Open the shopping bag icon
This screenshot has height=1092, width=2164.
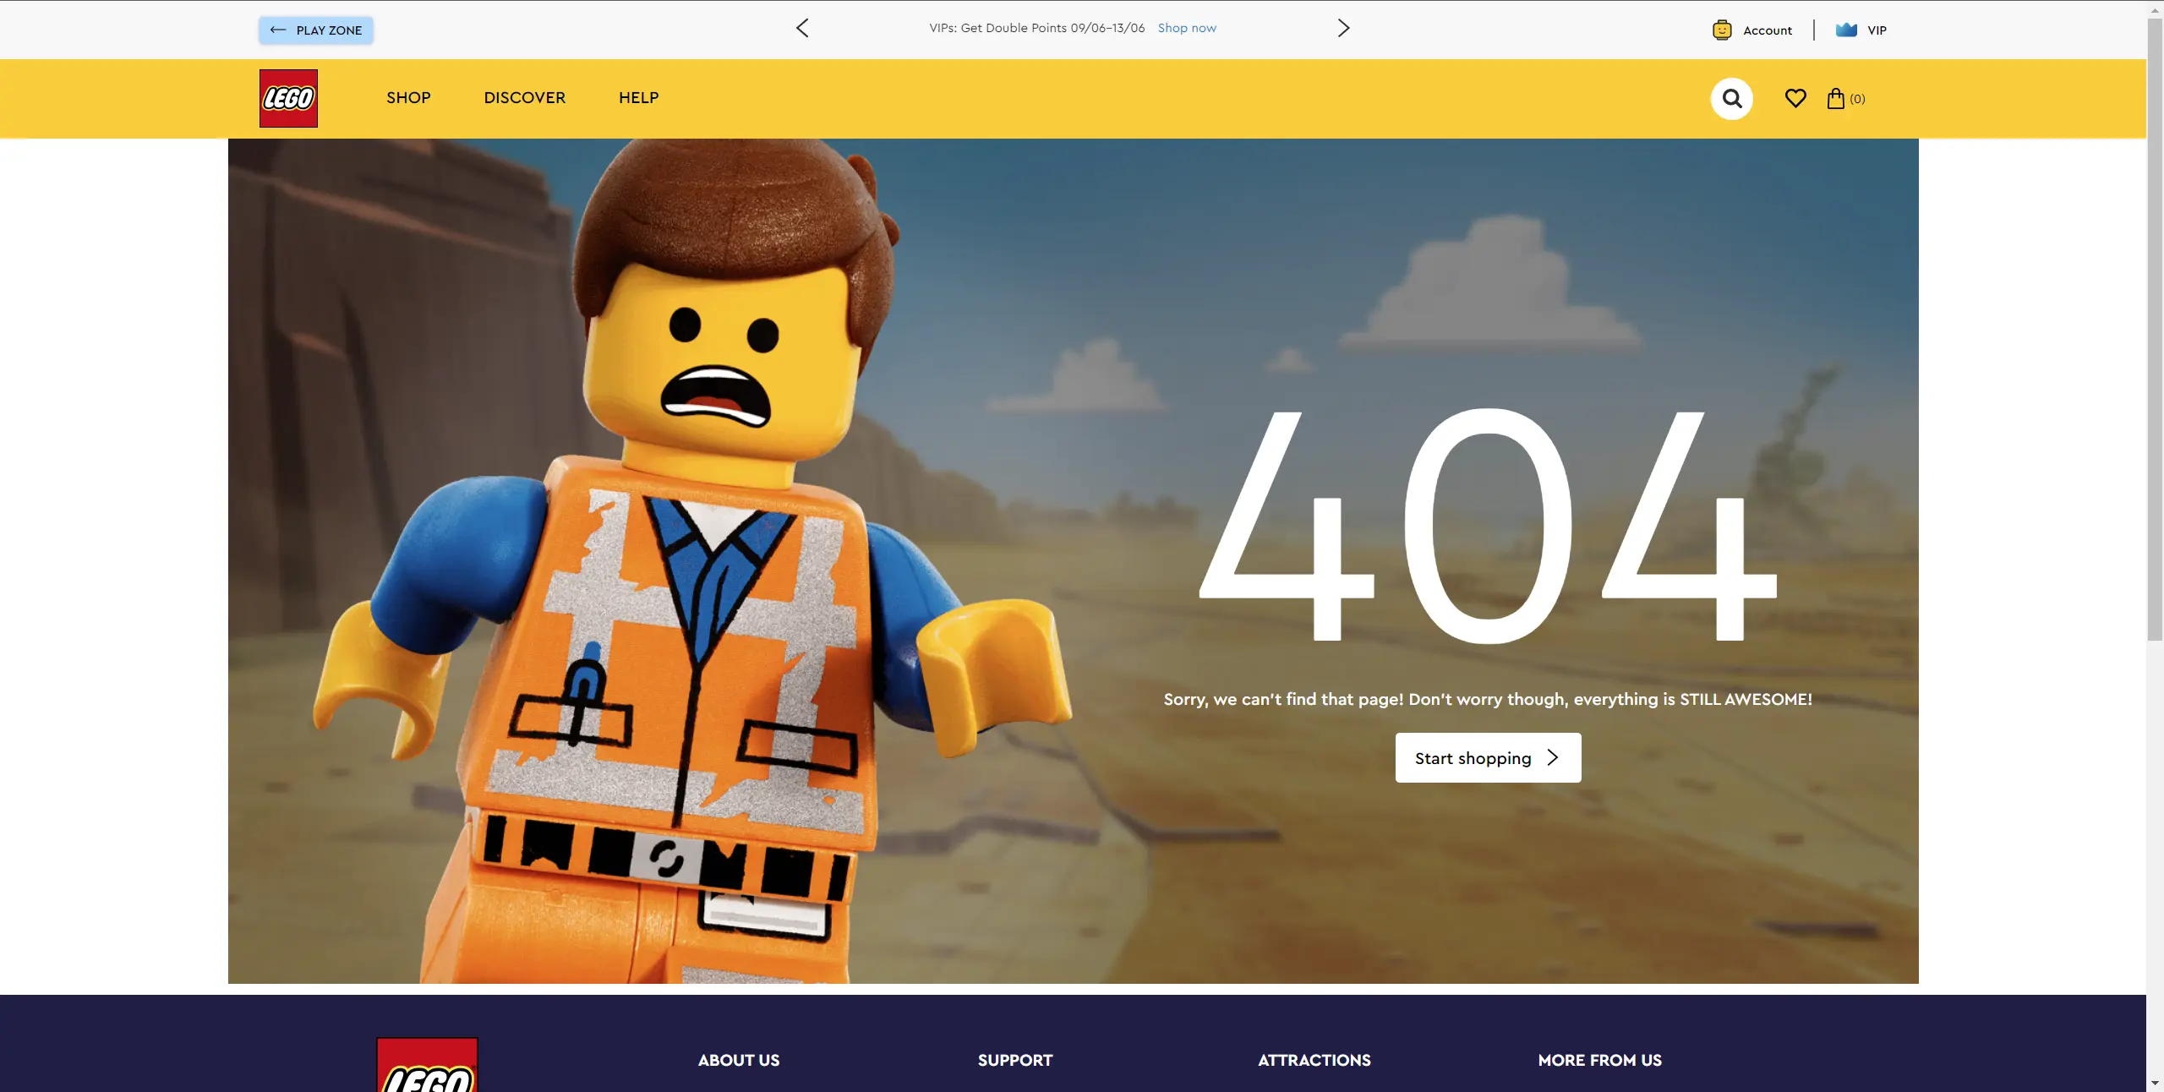pos(1836,99)
